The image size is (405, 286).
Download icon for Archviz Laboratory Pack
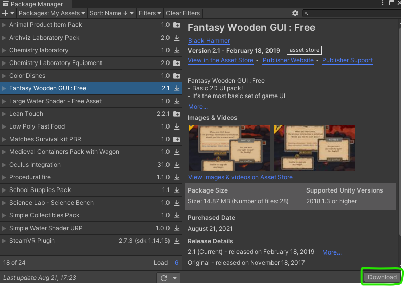pyautogui.click(x=177, y=38)
